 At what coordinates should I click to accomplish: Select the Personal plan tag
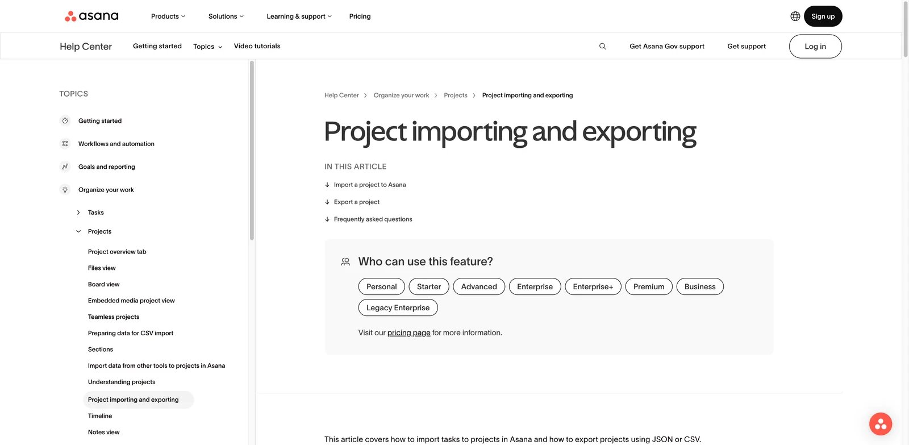[382, 286]
